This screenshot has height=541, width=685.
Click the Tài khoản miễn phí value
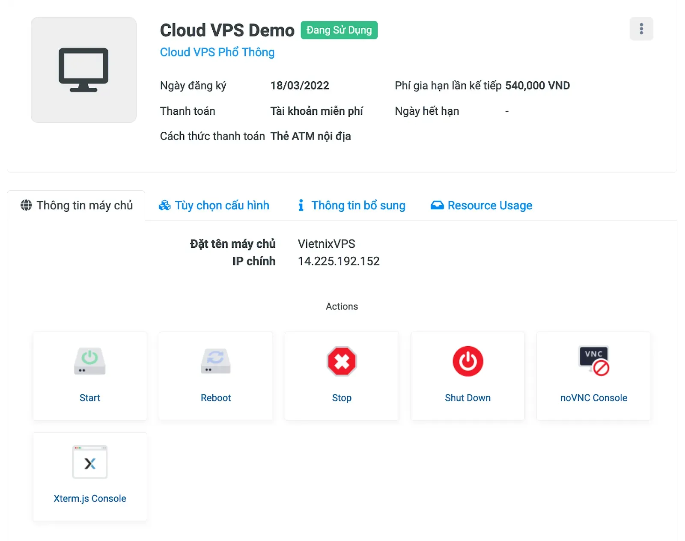pos(317,111)
